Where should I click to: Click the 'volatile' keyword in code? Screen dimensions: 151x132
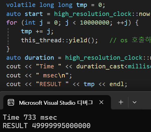[21, 5]
